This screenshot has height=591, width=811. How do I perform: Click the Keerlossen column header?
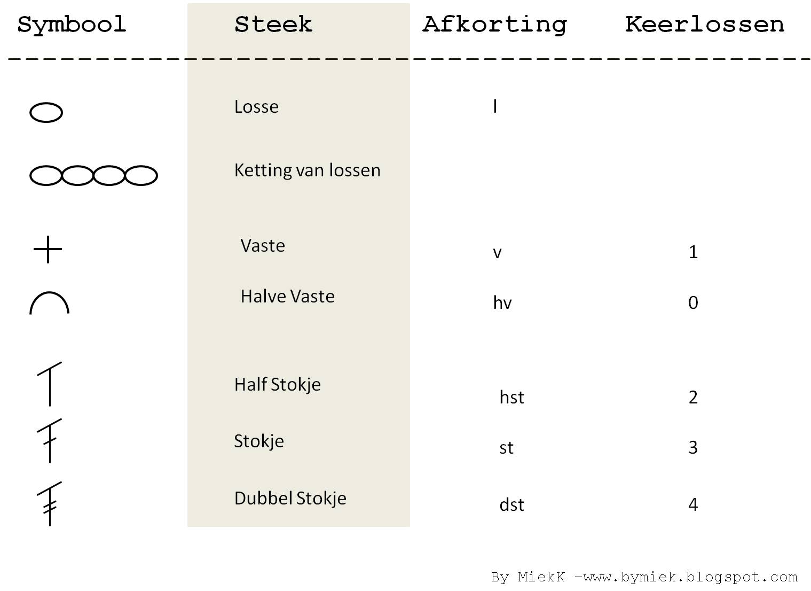coord(705,24)
